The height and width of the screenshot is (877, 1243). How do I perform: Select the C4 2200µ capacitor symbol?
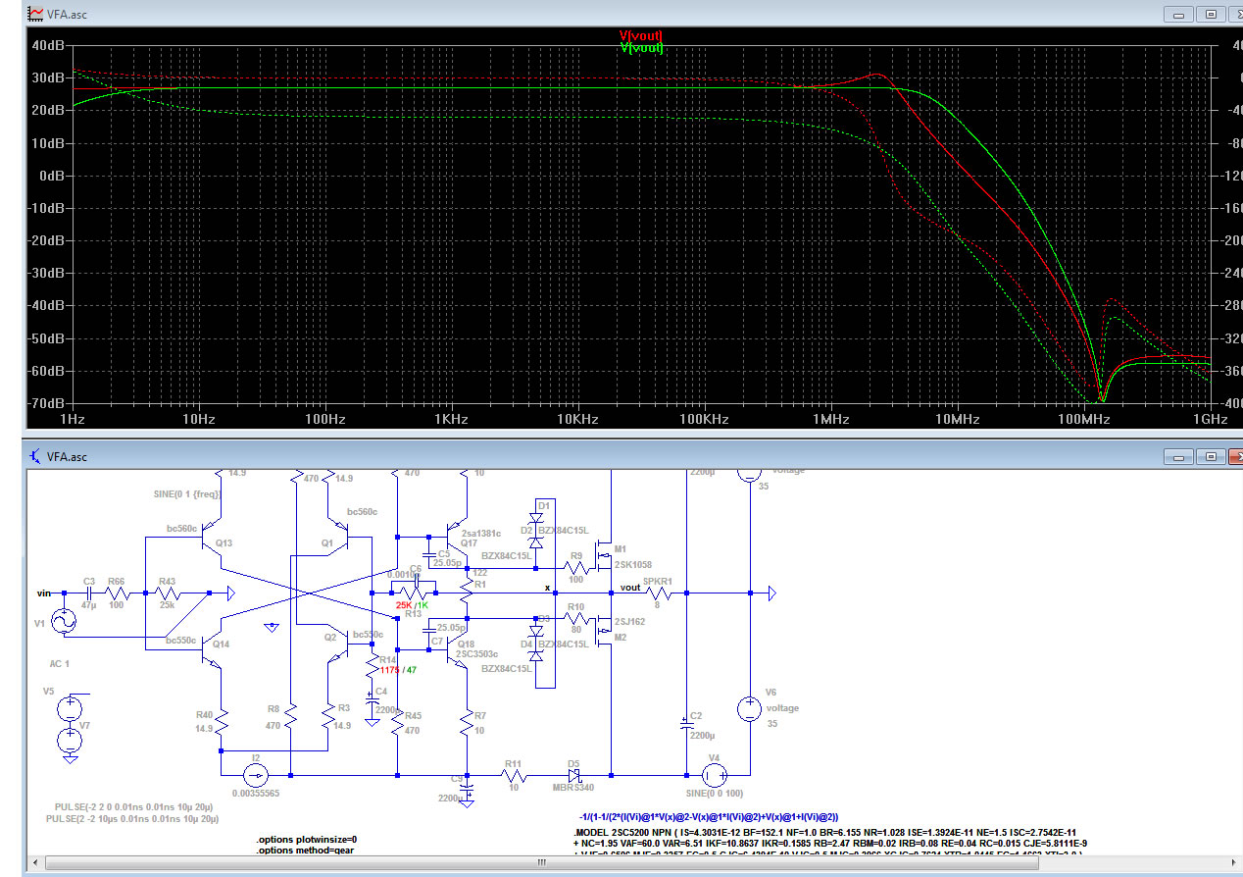(373, 699)
